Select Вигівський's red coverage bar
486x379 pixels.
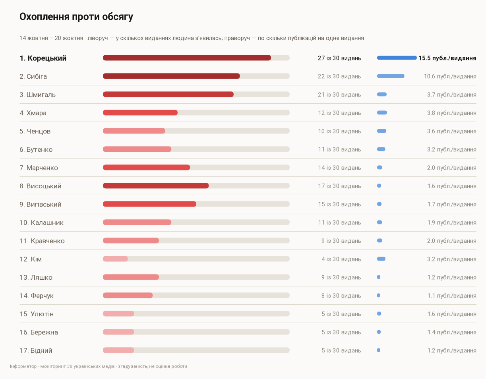(149, 204)
